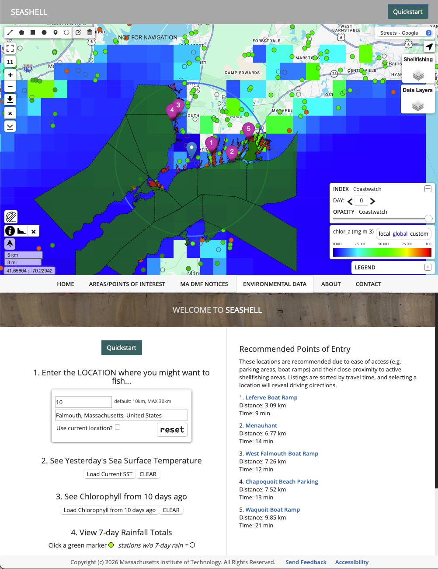Screen dimensions: 438x569
Task: Click map marker number 5
Action: click(x=248, y=130)
